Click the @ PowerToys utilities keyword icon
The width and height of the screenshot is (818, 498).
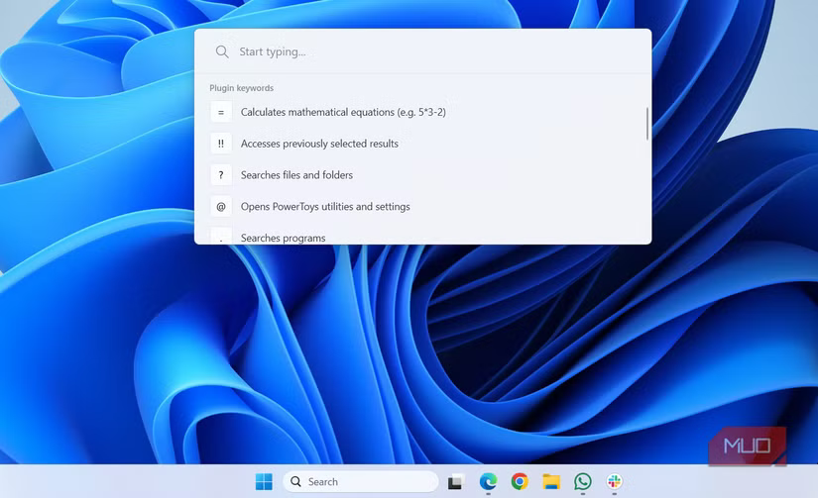click(221, 207)
